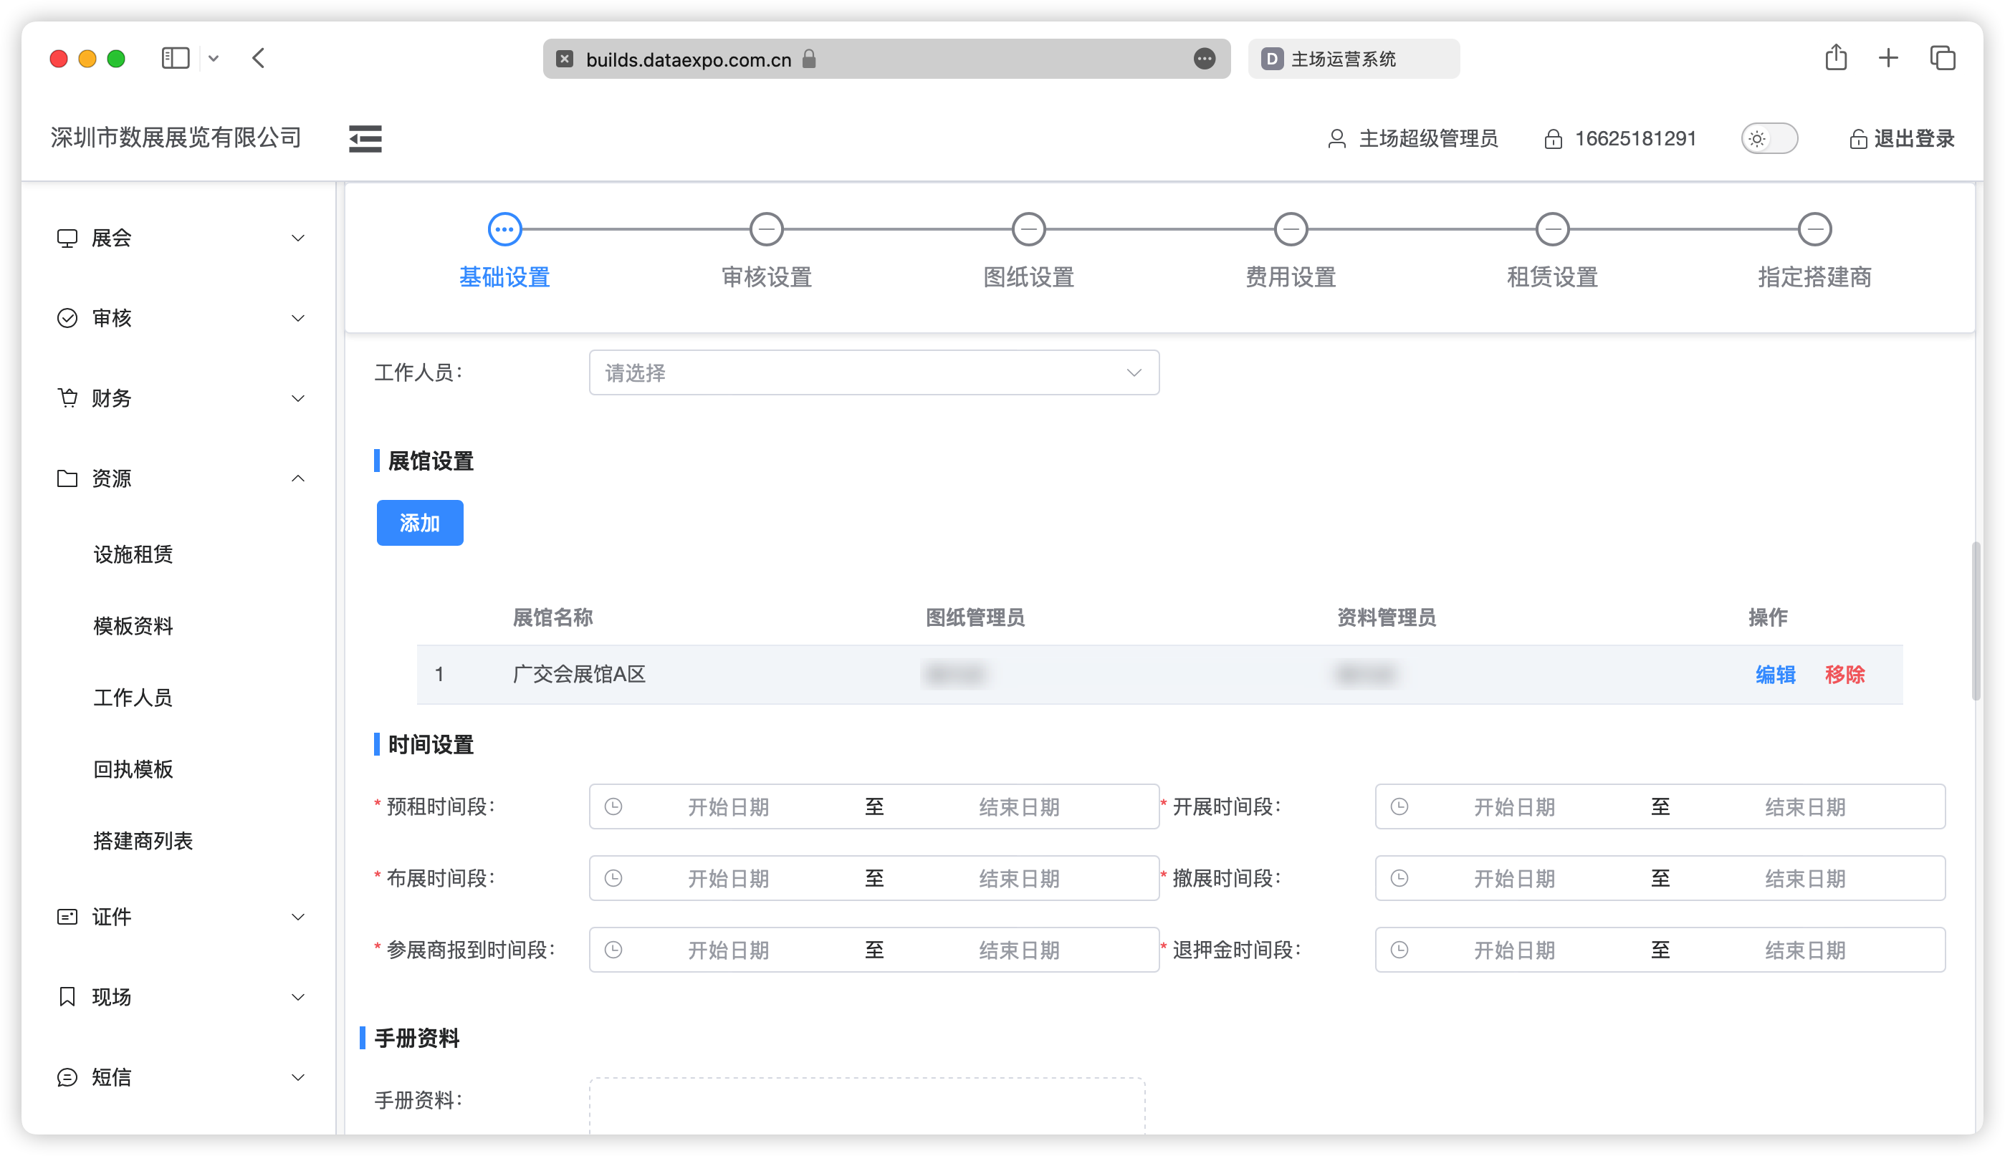Collapse the sidebar using the menu fold icon
The height and width of the screenshot is (1156, 2005).
tap(365, 138)
